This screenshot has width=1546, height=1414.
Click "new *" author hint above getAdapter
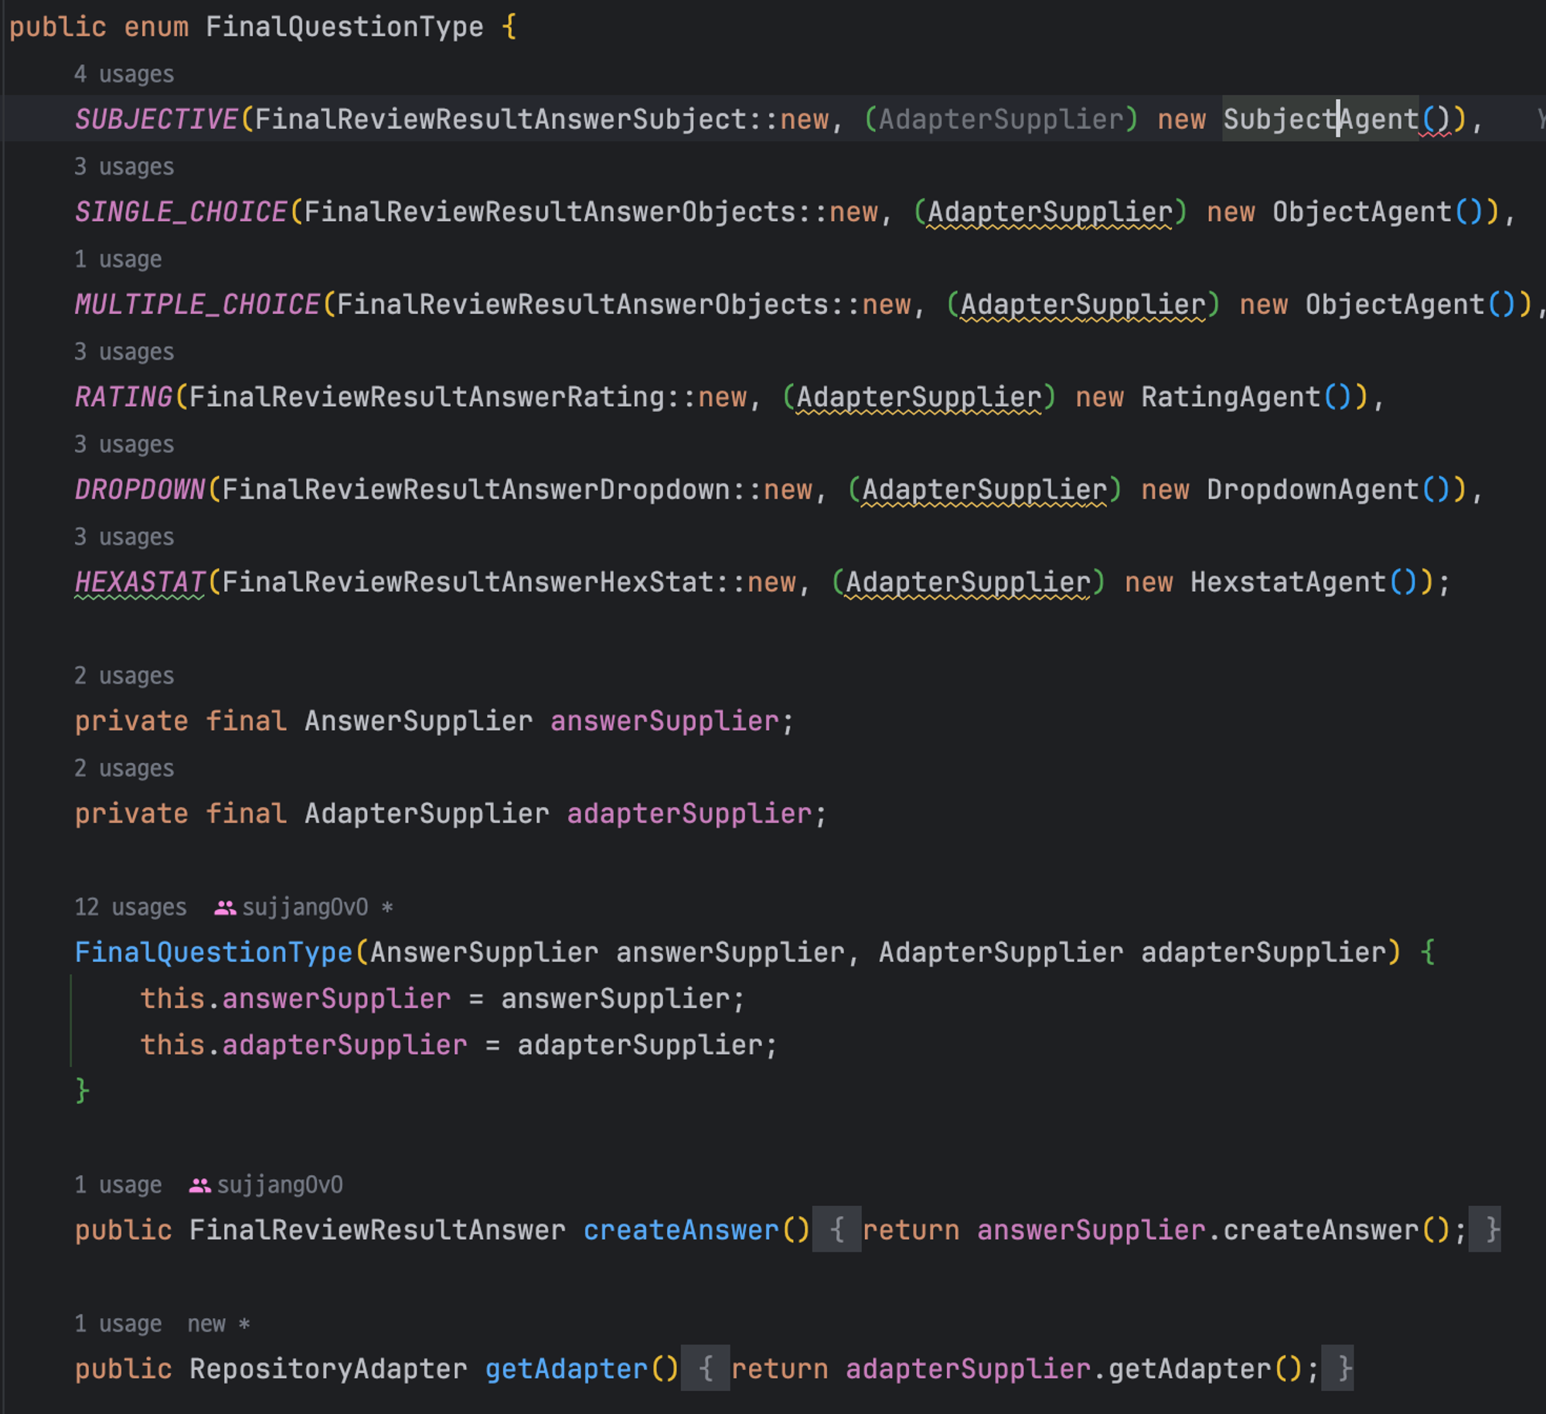coord(218,1324)
